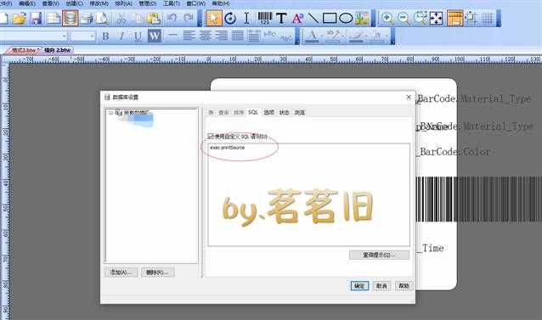Open the page setup toolbar icon
Screen dimensions: 542x320
54,18
